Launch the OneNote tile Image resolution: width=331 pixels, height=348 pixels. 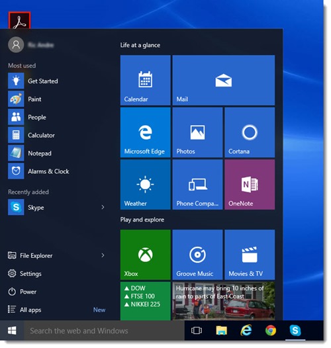click(250, 185)
